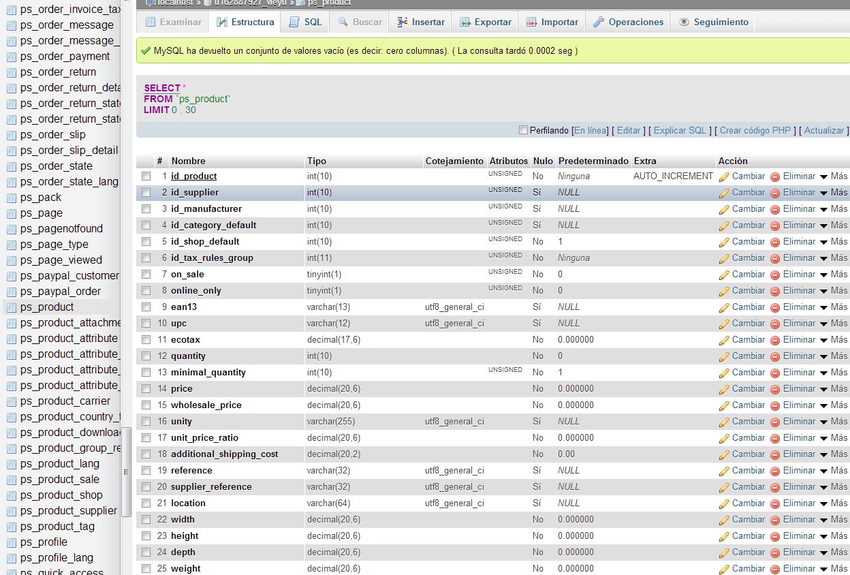Open the SQL tab

point(305,22)
